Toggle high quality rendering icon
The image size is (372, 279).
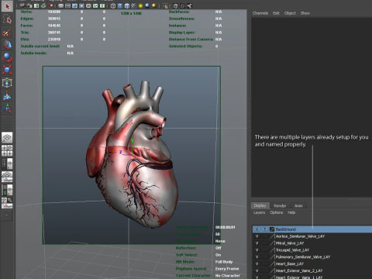(x=154, y=5)
